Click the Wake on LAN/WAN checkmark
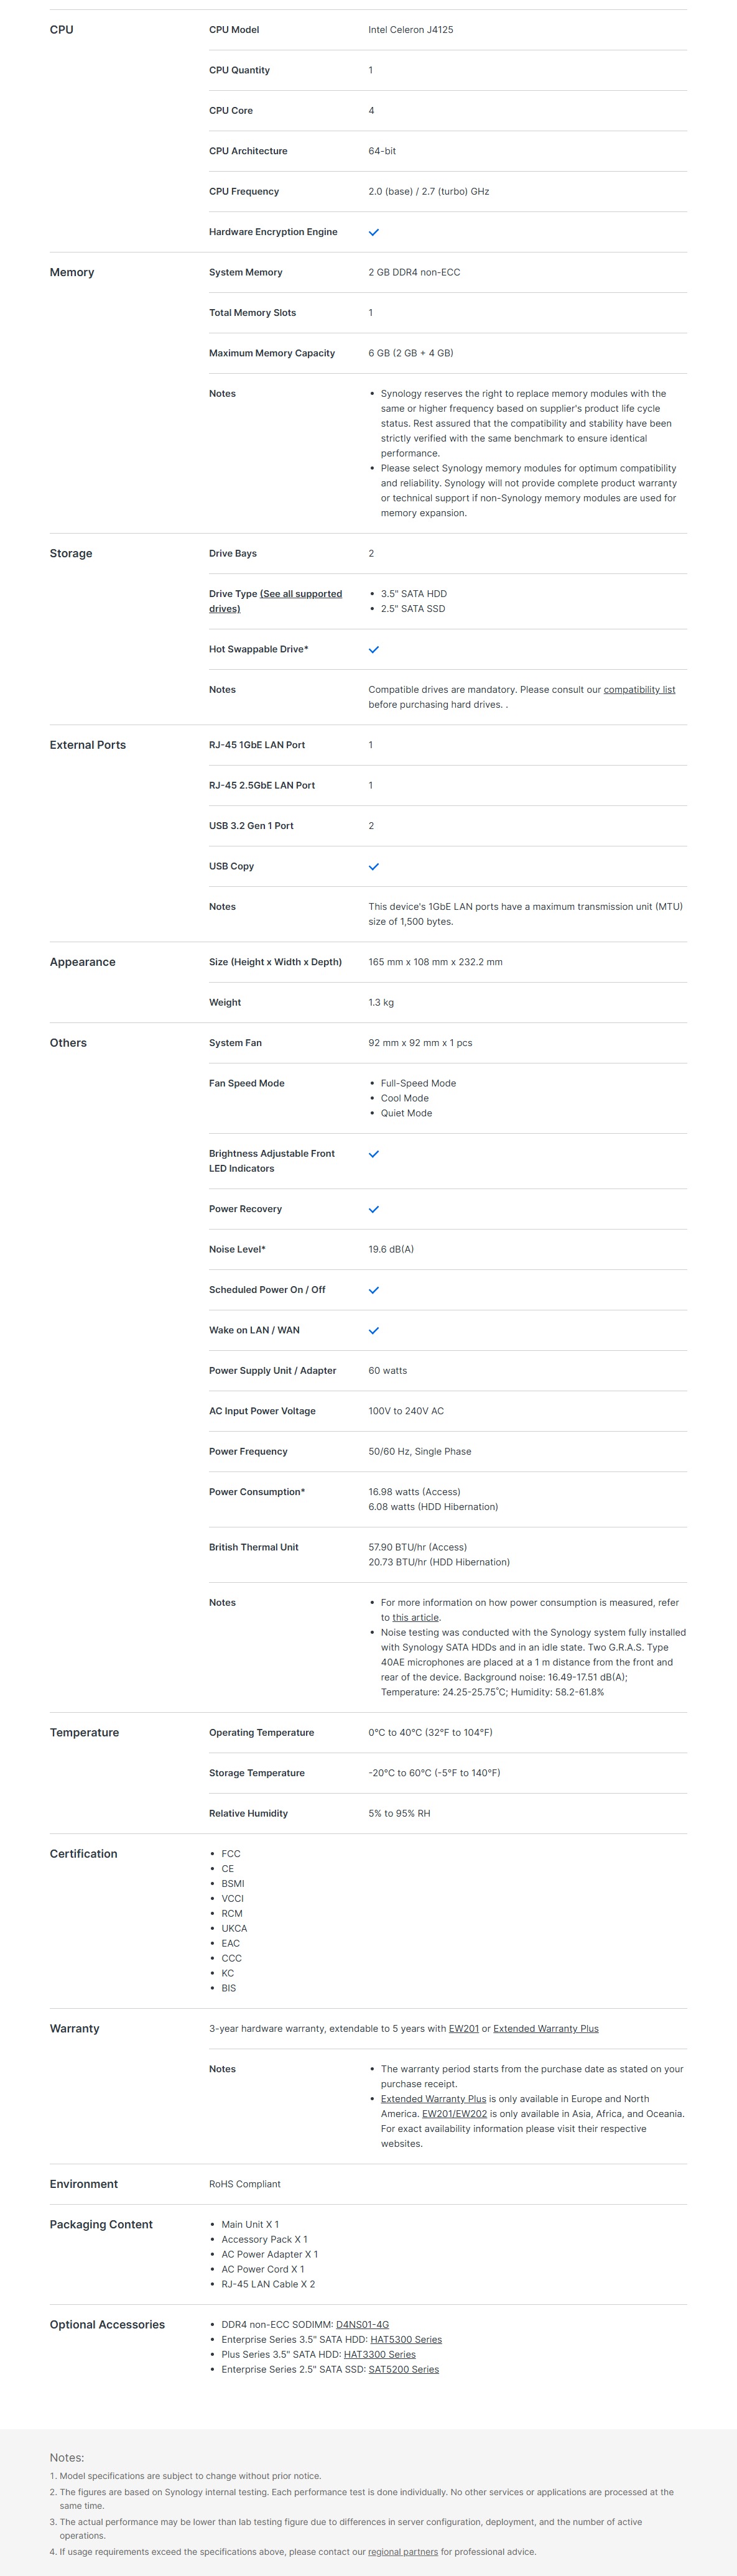Screen dimensions: 737x2576 click(x=374, y=1330)
